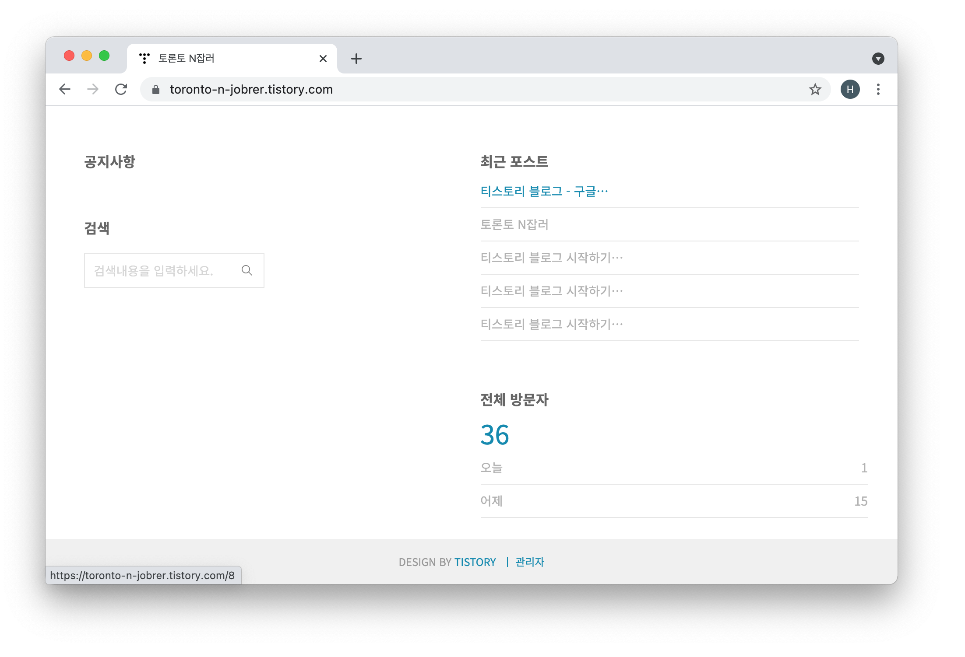Close the 토론토 N잡러 tab
This screenshot has height=657, width=965.
click(323, 59)
